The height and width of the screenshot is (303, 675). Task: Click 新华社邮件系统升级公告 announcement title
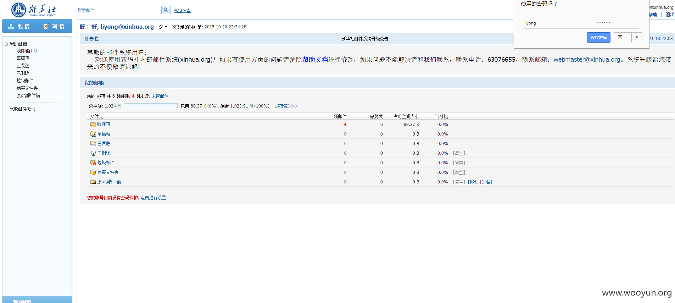(365, 39)
